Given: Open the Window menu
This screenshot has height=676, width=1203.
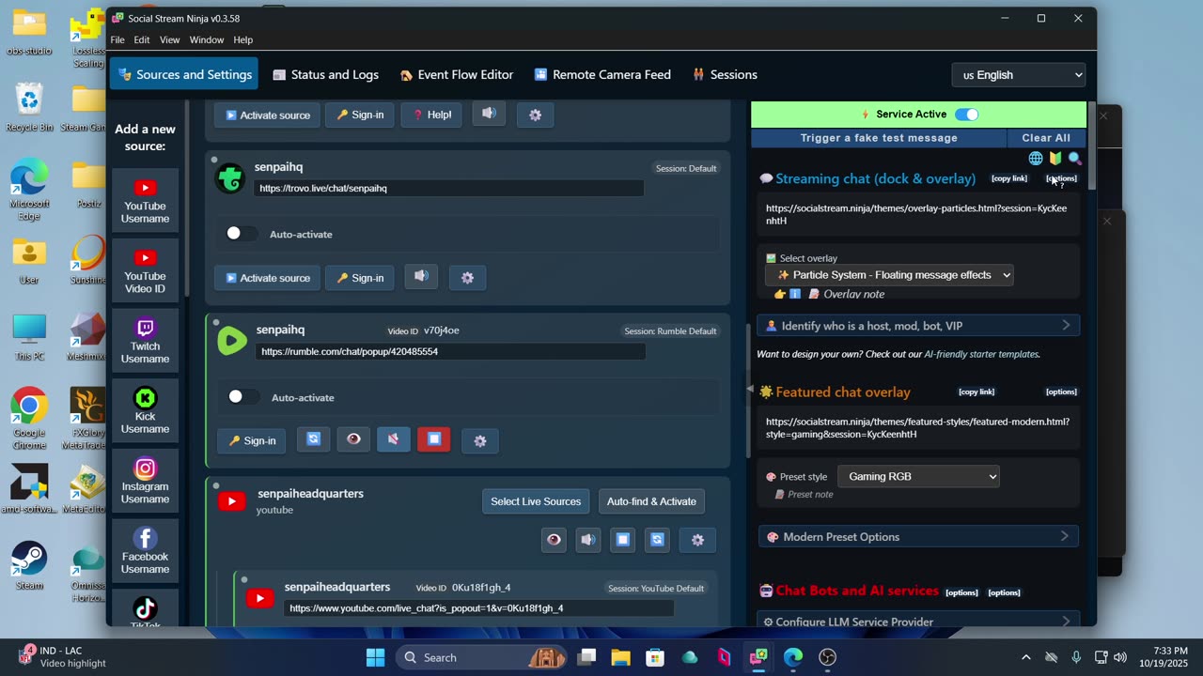Looking at the screenshot, I should coord(207,39).
